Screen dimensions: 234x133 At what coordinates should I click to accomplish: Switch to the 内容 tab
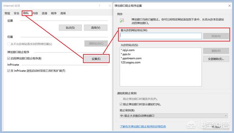point(35,13)
